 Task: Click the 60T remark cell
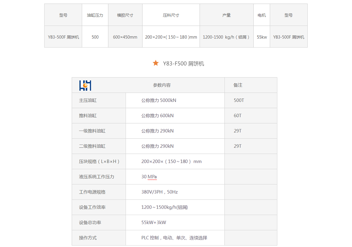(x=238, y=116)
